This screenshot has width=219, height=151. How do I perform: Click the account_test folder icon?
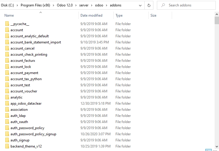[x=7, y=85]
